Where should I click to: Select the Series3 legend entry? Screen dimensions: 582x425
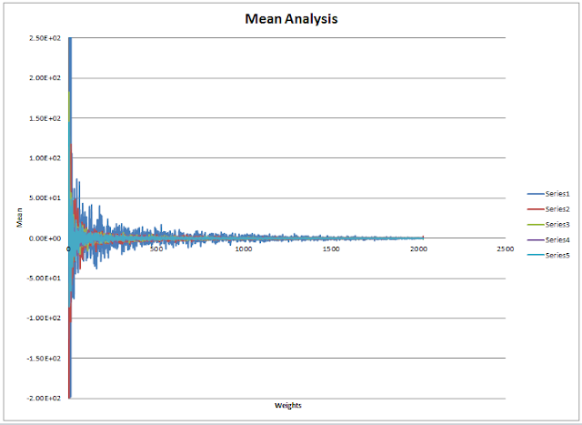[x=548, y=225]
